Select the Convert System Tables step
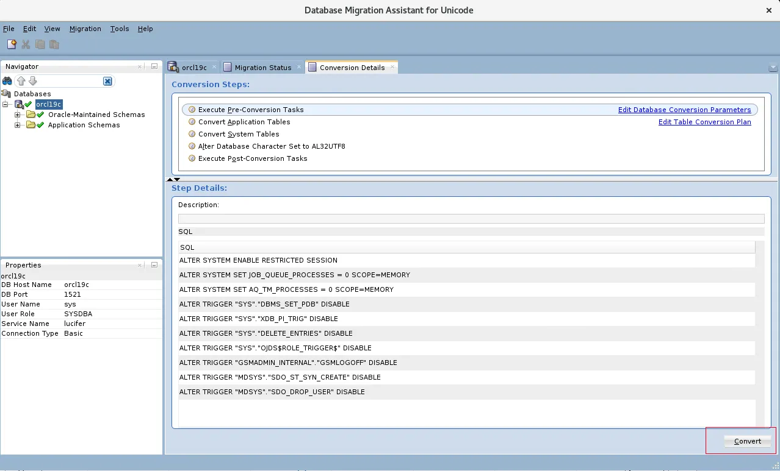Viewport: 780px width, 471px height. click(238, 134)
